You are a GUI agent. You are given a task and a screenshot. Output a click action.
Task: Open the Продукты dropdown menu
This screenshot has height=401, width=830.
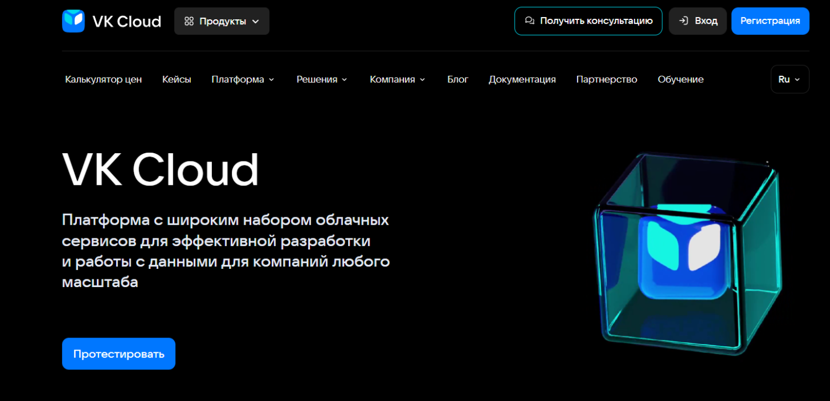pyautogui.click(x=222, y=21)
